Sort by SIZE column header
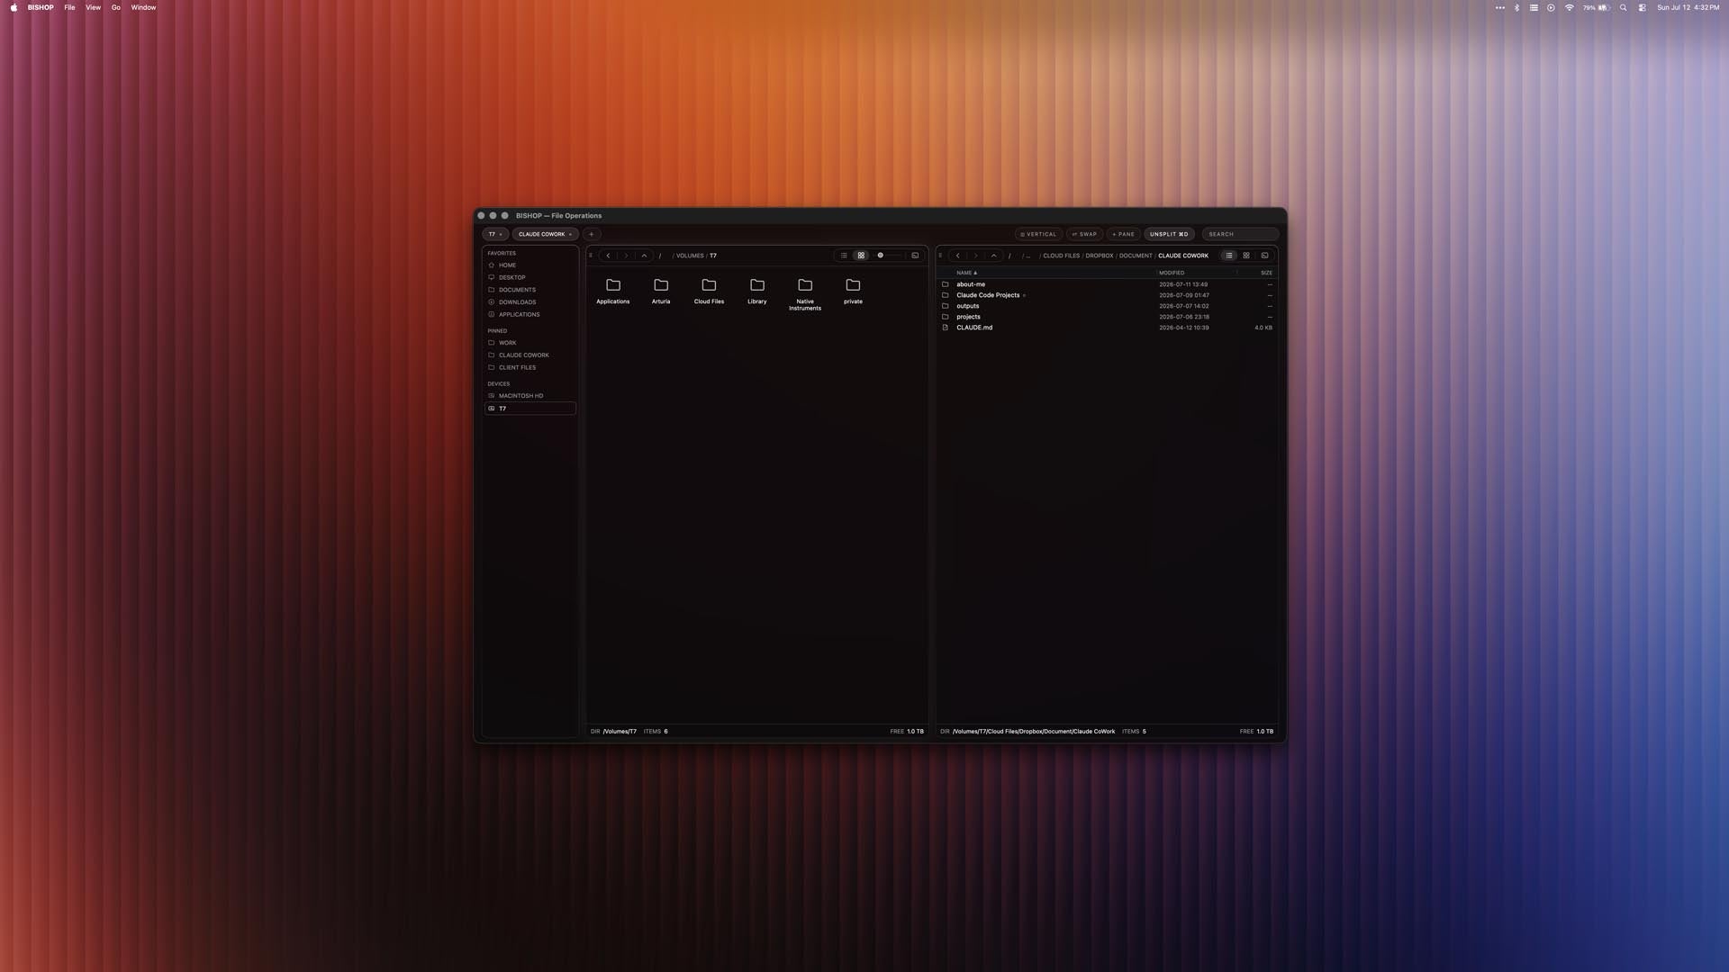Image resolution: width=1729 pixels, height=972 pixels. 1266,273
